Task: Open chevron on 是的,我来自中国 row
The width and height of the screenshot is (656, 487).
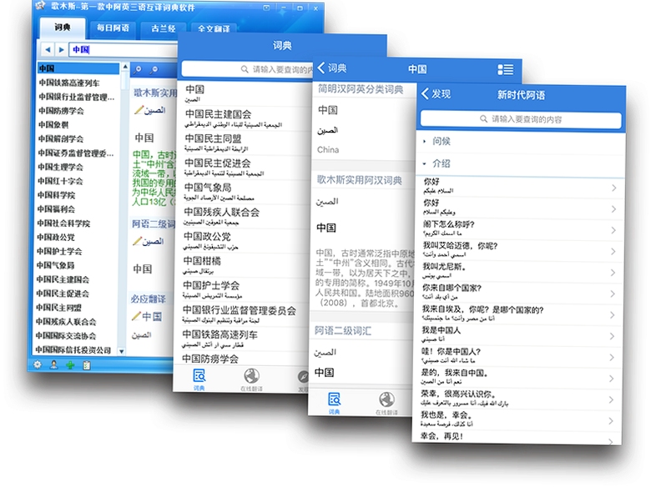Action: tap(612, 379)
